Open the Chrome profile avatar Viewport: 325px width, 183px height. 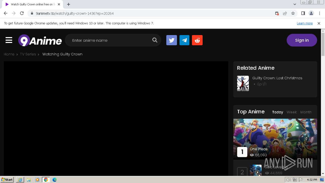click(311, 13)
